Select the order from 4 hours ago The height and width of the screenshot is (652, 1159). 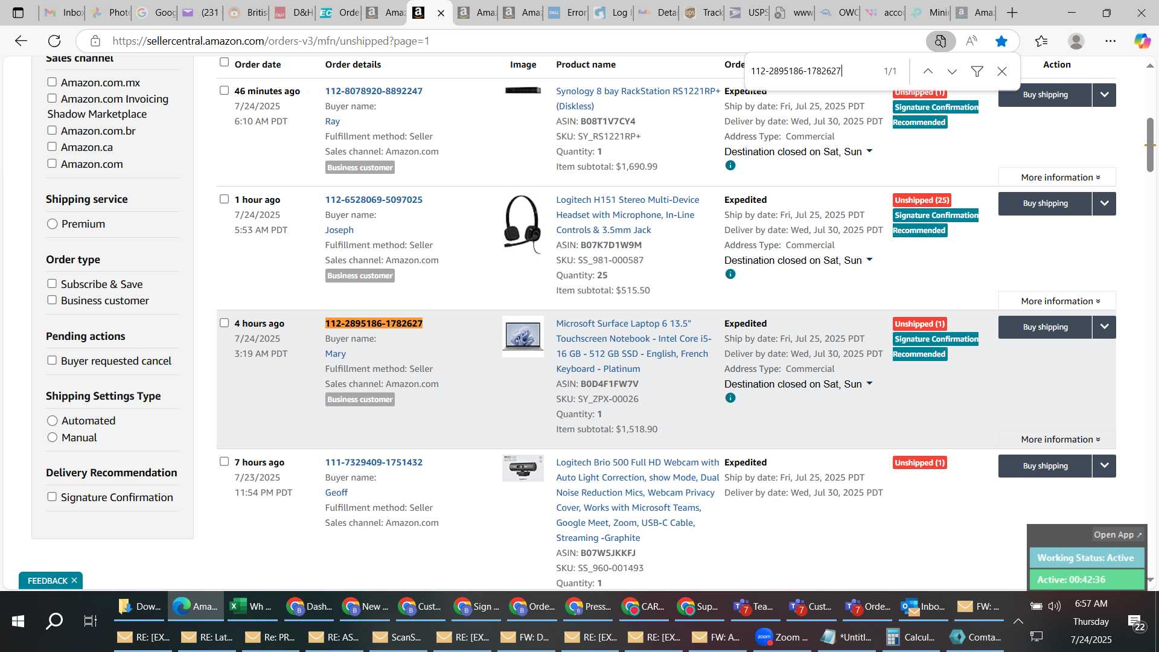point(224,323)
